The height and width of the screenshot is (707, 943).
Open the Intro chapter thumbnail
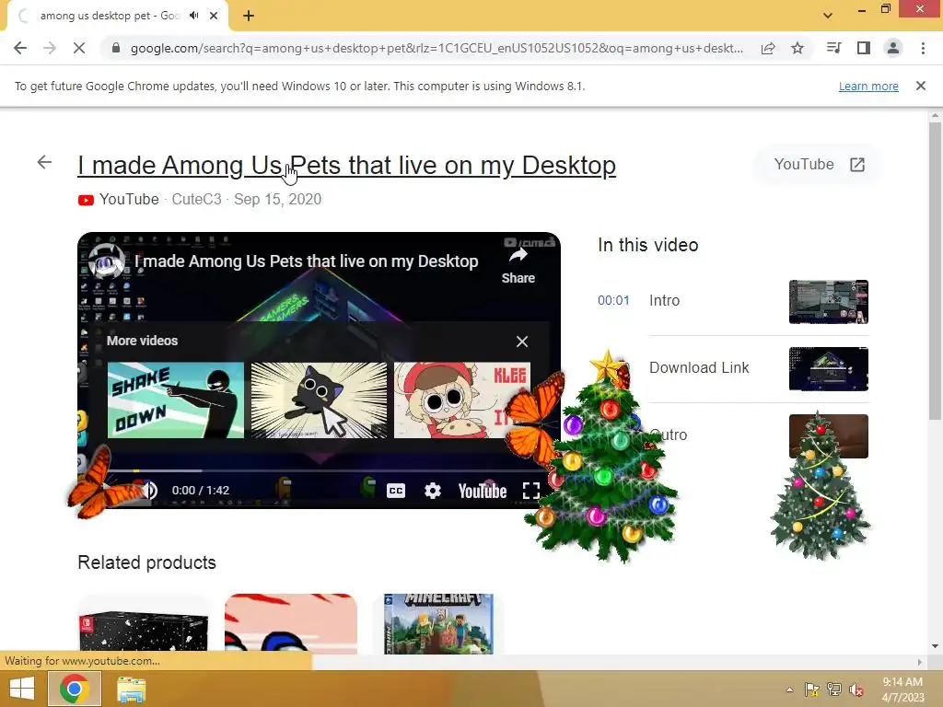(x=828, y=302)
